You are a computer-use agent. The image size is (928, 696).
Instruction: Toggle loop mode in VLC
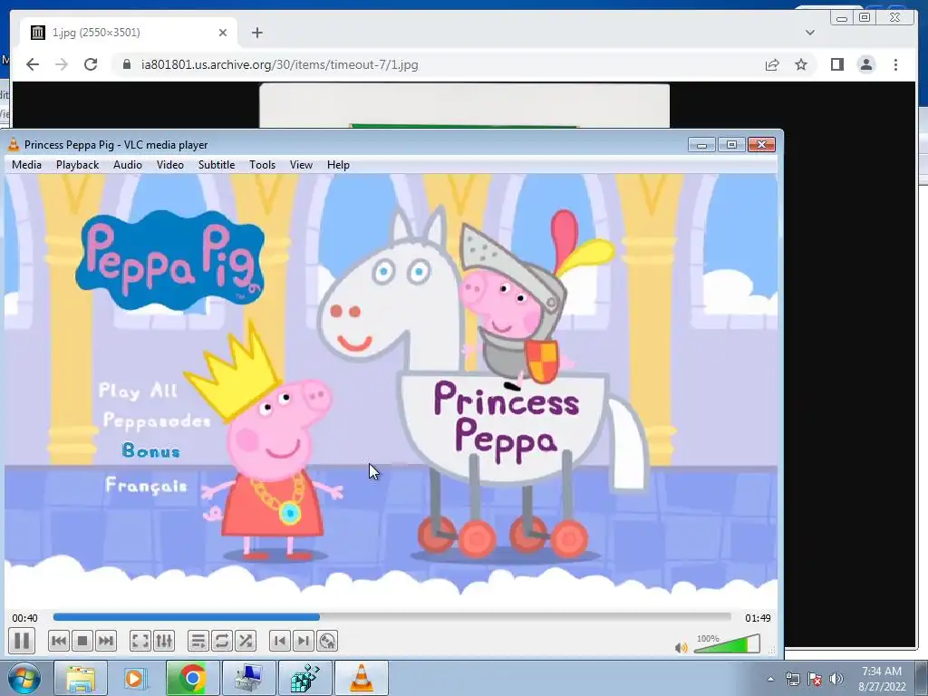coord(222,641)
